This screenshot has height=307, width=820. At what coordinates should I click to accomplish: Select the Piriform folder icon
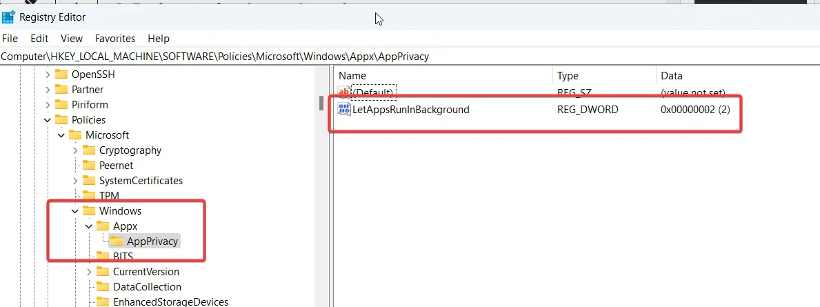(61, 105)
